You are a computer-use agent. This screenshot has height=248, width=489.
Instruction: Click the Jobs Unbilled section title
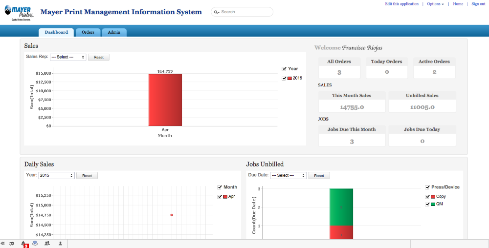[265, 165]
